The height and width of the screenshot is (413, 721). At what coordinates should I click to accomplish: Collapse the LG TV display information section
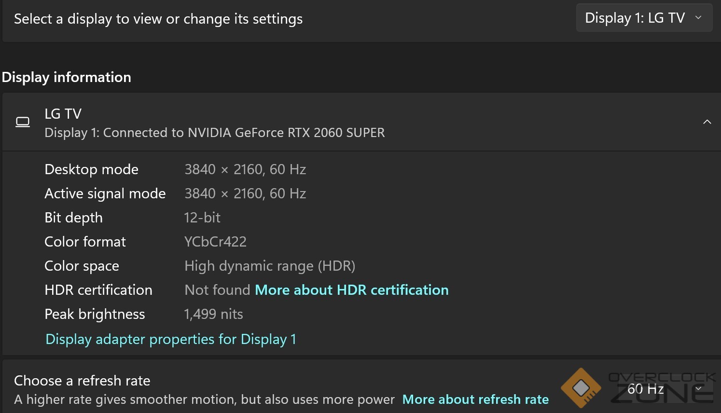(x=707, y=122)
